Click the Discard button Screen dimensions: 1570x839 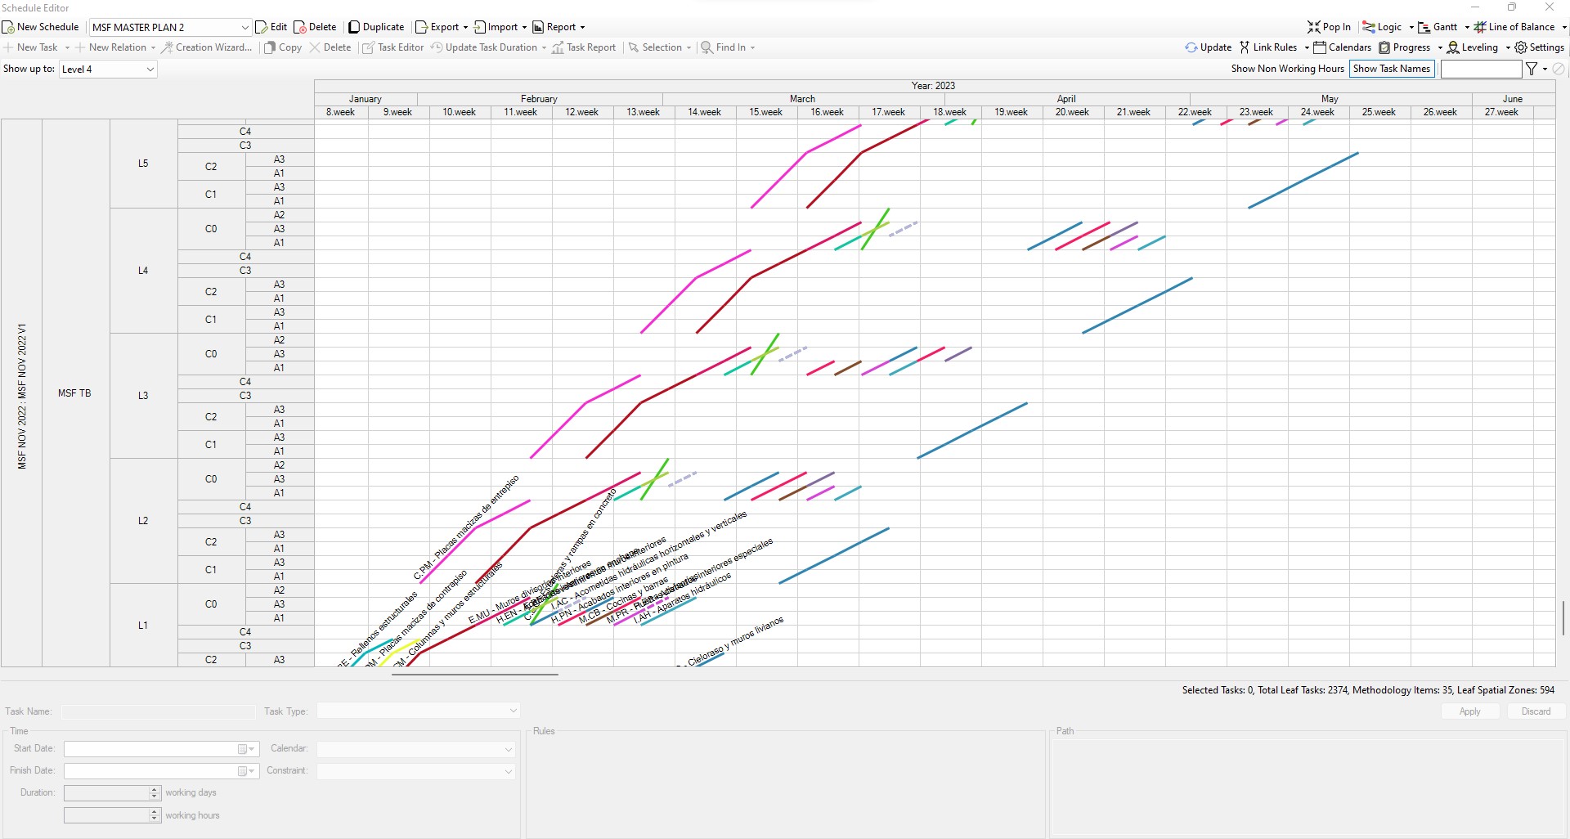click(1536, 711)
